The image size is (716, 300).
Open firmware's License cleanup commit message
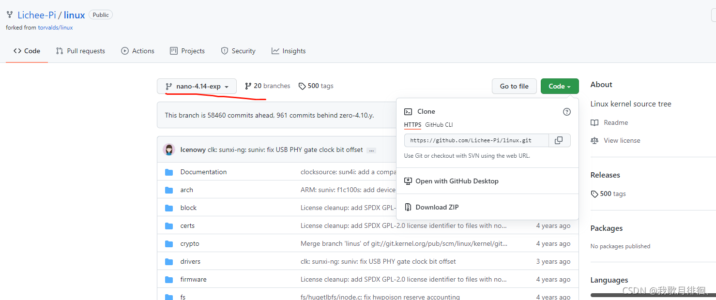pos(404,279)
